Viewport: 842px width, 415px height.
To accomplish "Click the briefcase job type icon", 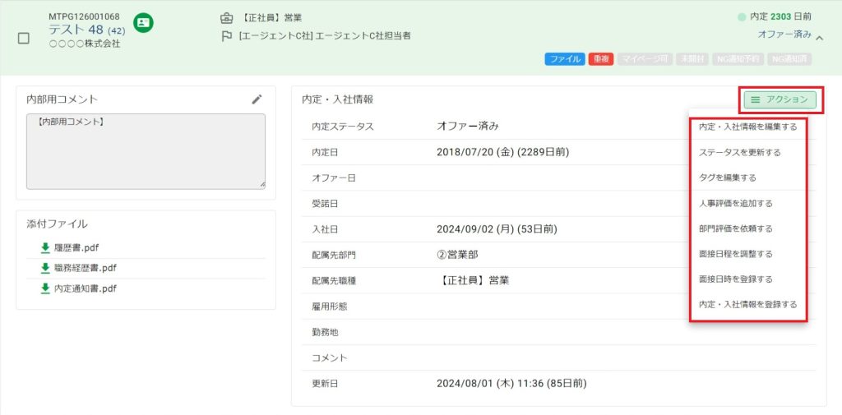I will (x=227, y=18).
